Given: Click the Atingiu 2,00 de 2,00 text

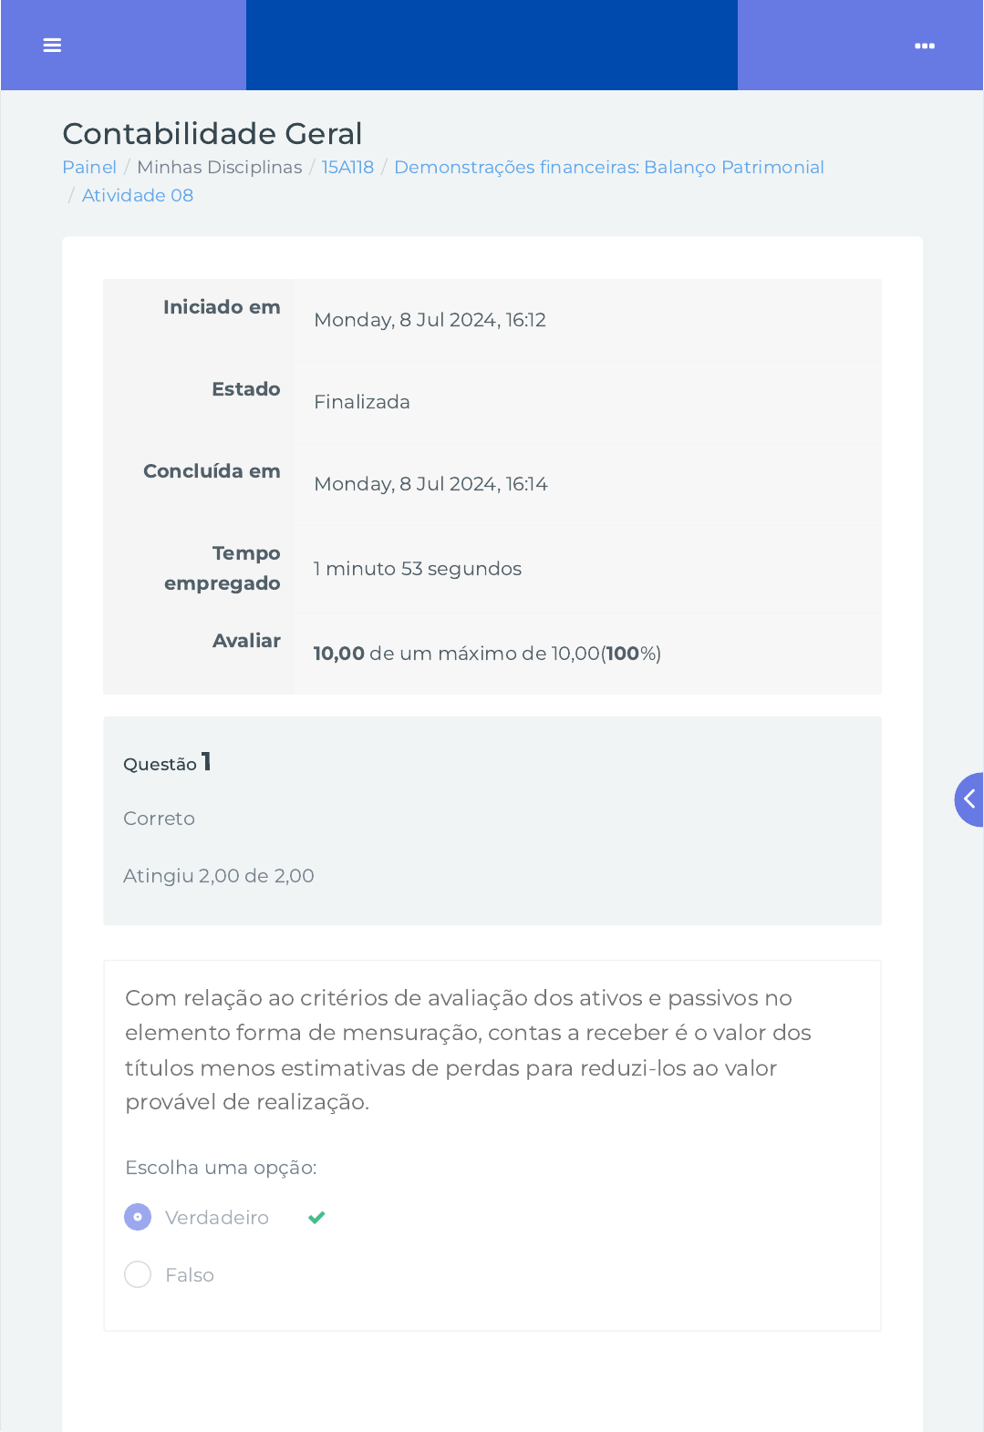Looking at the screenshot, I should pyautogui.click(x=219, y=876).
